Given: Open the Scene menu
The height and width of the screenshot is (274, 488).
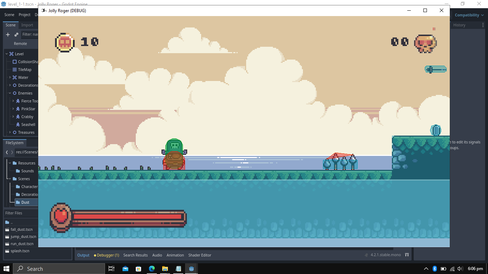Looking at the screenshot, I should (9, 15).
